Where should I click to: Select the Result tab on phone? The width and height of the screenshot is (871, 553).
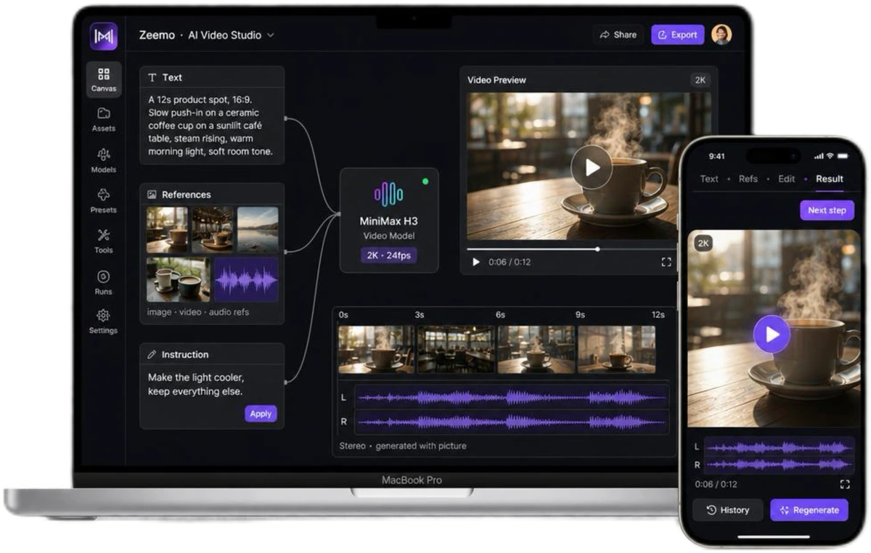point(830,179)
